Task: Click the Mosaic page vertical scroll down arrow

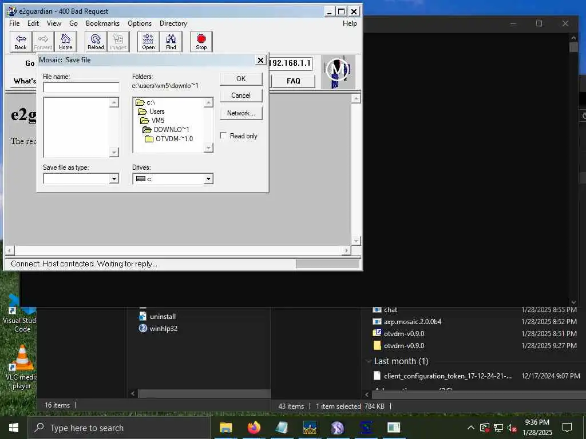Action: tap(356, 241)
